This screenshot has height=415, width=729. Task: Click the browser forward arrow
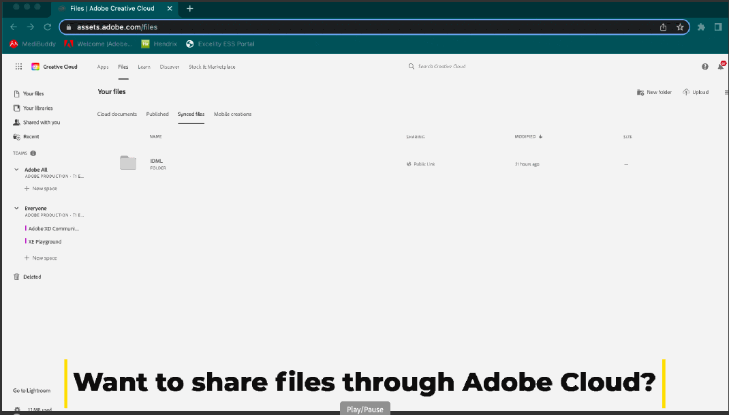pos(30,27)
